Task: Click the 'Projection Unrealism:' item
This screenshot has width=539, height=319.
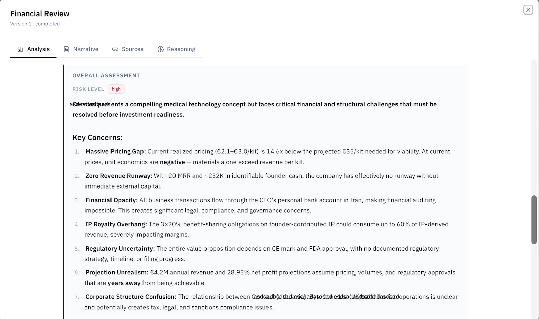Action: tap(117, 272)
